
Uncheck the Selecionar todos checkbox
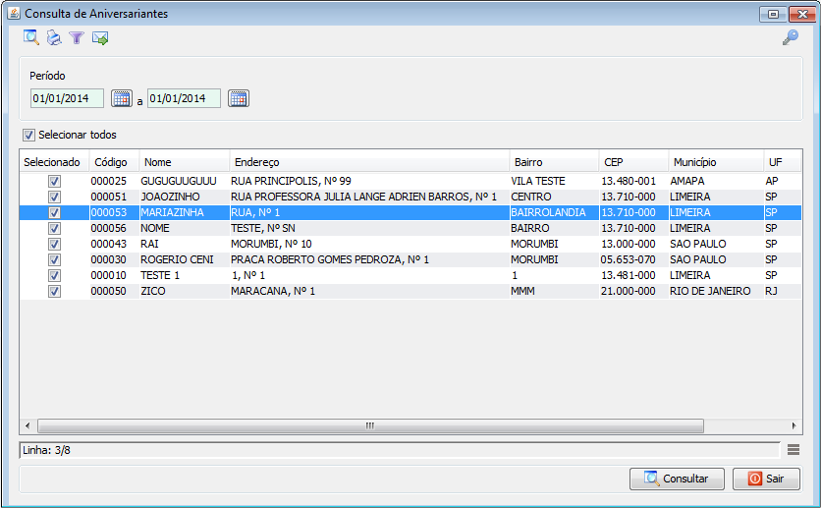point(29,135)
